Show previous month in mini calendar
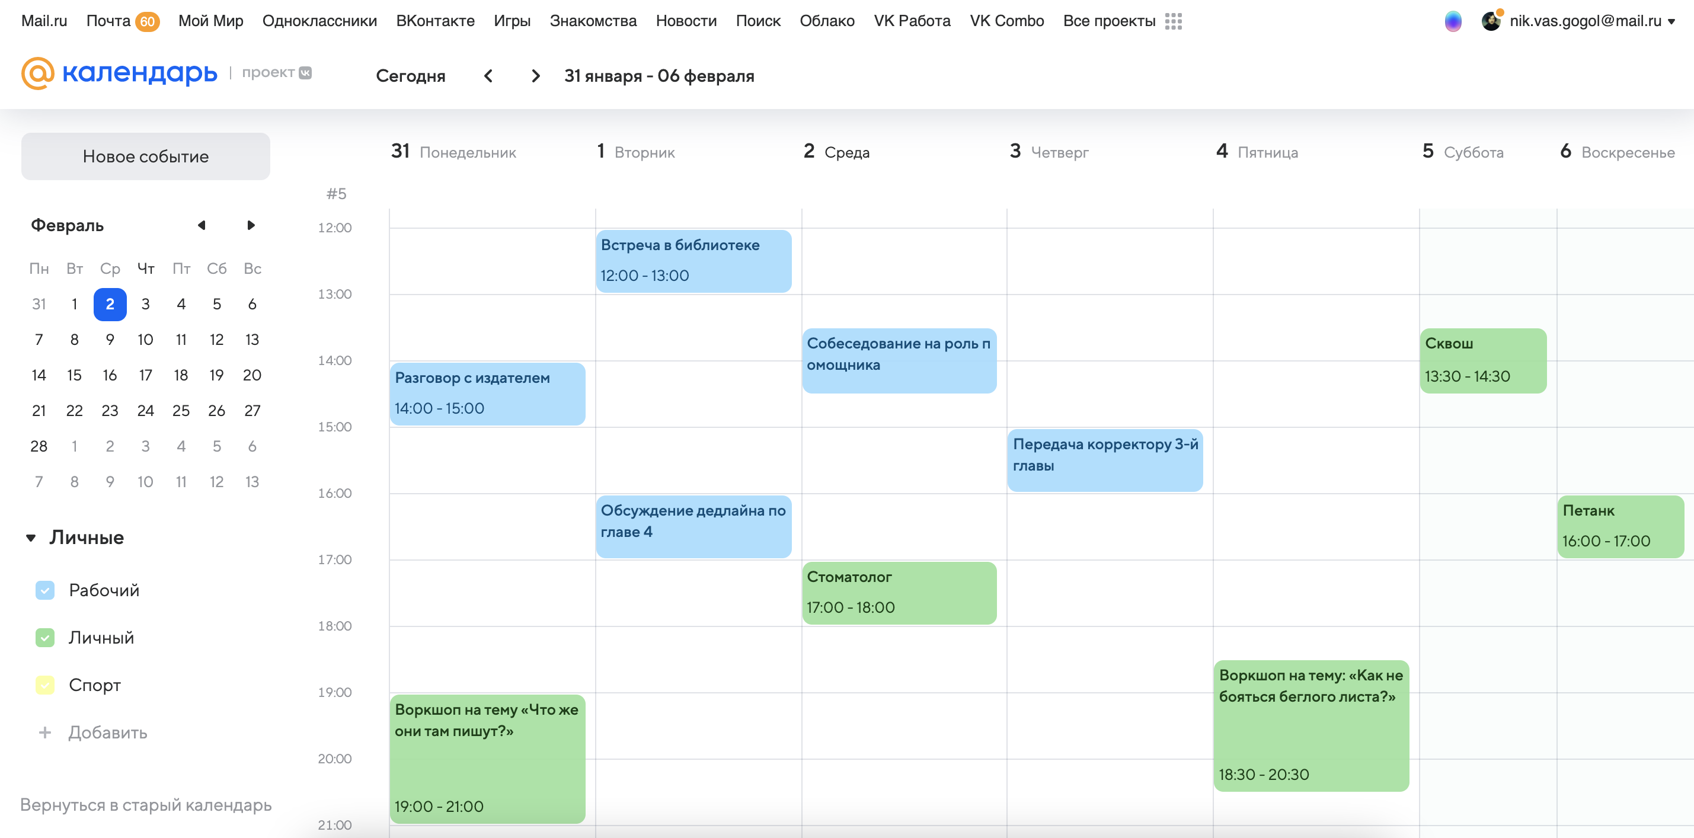 click(201, 226)
